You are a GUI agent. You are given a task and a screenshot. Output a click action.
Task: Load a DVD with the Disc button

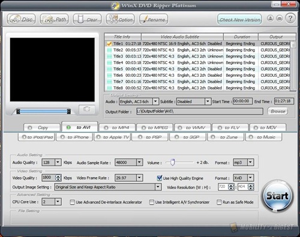pos(21,19)
